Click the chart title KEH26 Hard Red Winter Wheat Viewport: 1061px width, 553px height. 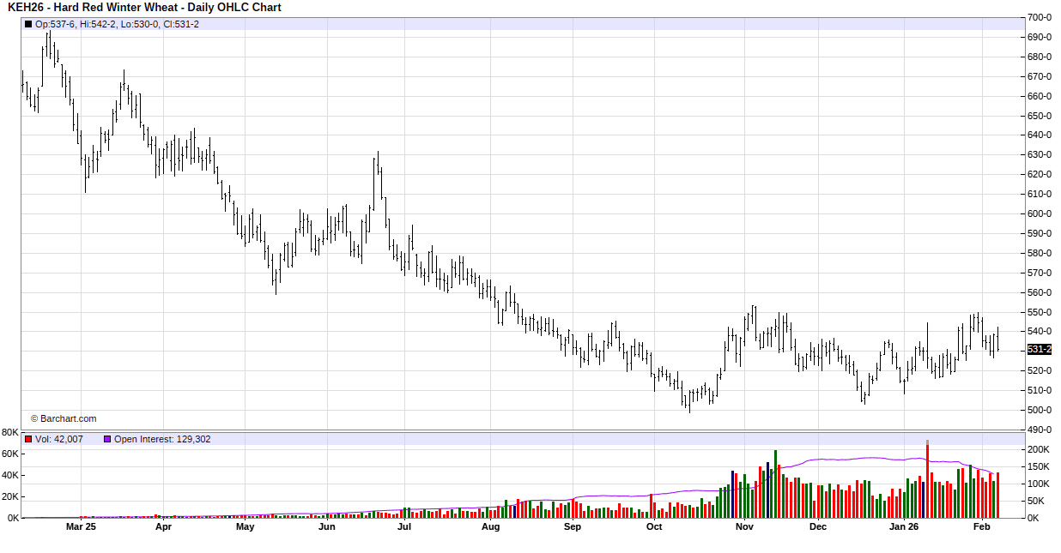[x=144, y=8]
